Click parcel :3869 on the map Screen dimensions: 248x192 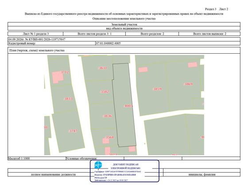tap(188, 84)
